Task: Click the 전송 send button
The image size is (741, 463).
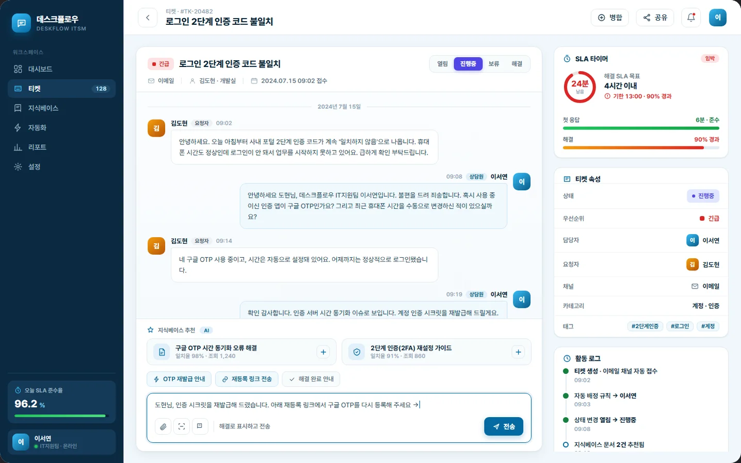Action: pyautogui.click(x=504, y=426)
